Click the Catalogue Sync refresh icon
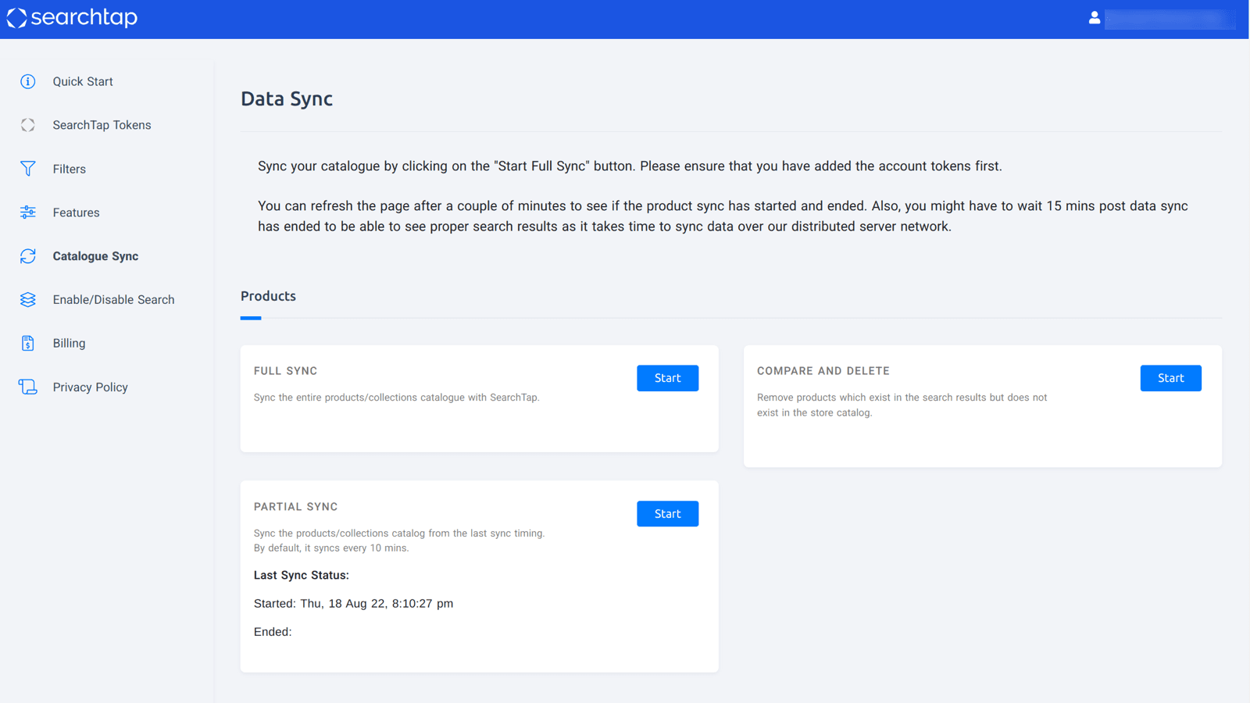 (28, 256)
